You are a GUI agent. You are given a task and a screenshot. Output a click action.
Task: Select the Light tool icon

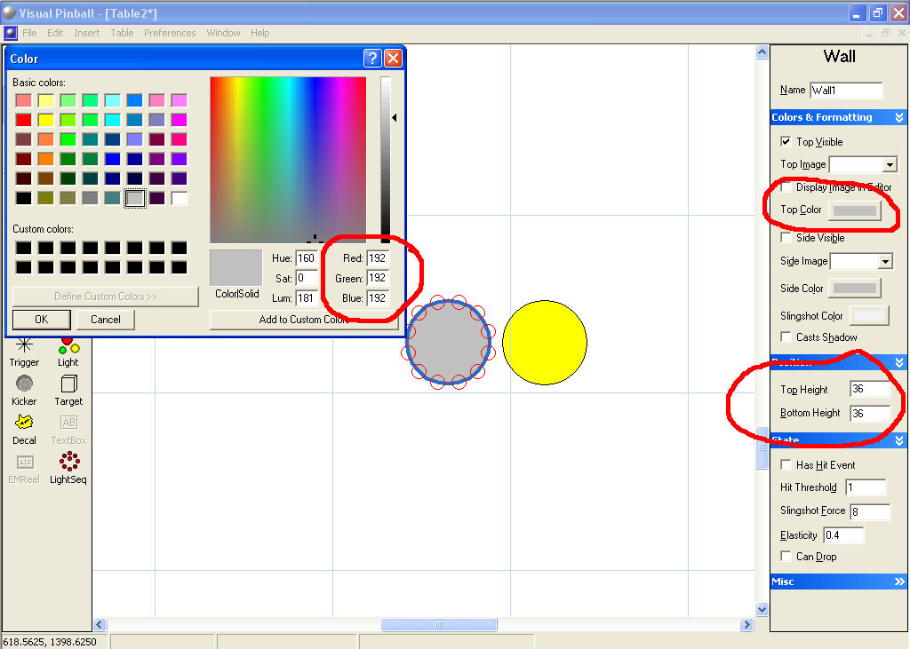pyautogui.click(x=68, y=346)
